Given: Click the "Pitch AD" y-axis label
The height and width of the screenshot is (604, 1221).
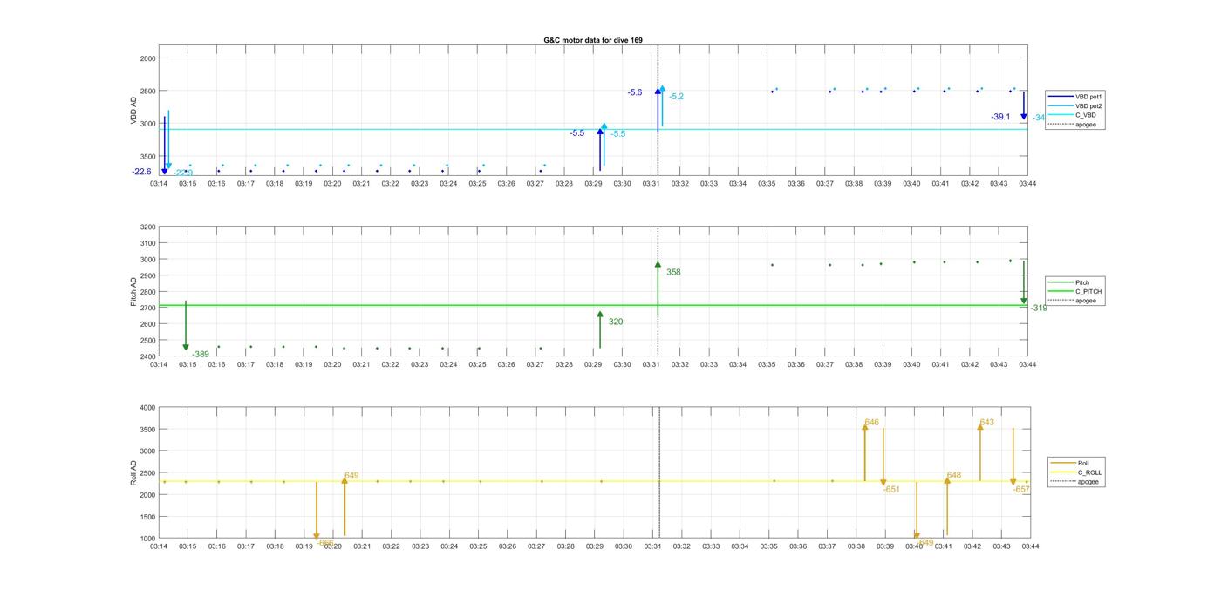Looking at the screenshot, I should tap(134, 292).
